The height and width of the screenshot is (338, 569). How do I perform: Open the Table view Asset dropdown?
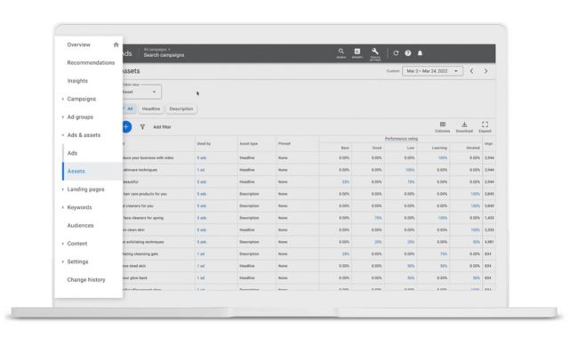[142, 92]
